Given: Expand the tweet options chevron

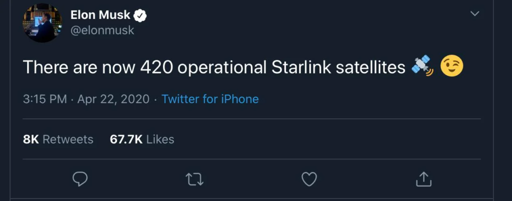Looking at the screenshot, I should click(x=475, y=13).
